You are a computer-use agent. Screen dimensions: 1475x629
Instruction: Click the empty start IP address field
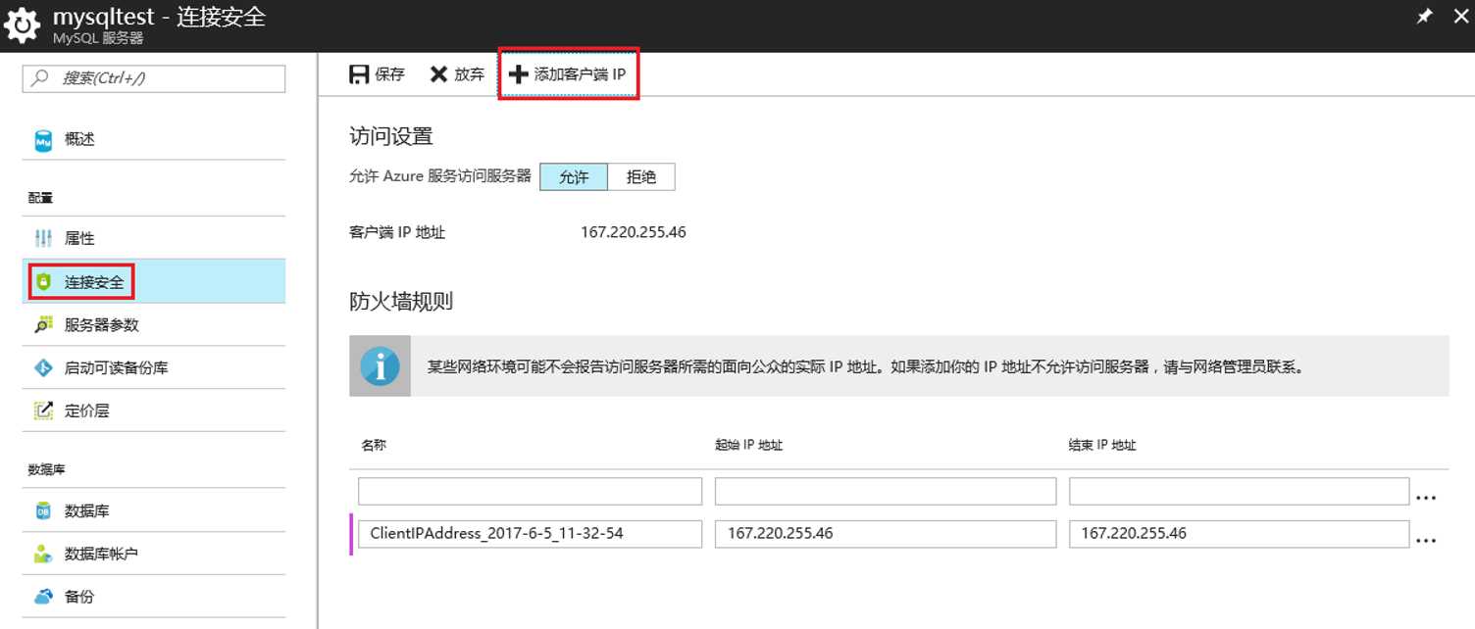pyautogui.click(x=886, y=491)
